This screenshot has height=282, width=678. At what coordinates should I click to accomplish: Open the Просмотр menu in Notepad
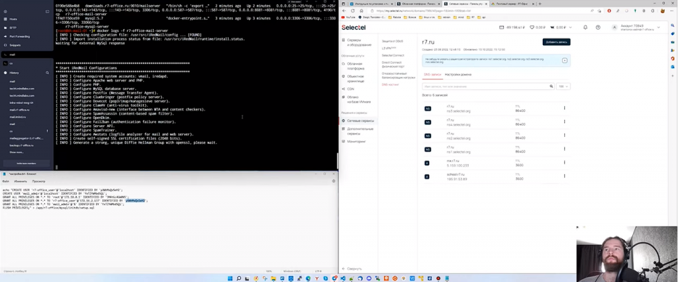click(38, 181)
